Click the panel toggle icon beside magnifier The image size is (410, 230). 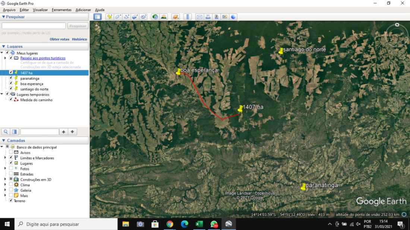[x=15, y=132]
